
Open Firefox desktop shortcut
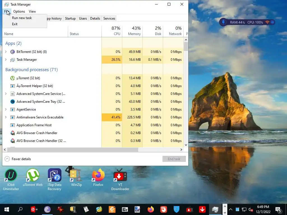coord(98,178)
